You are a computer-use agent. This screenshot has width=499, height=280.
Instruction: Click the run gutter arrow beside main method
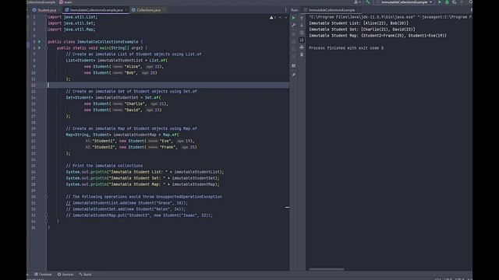pyautogui.click(x=40, y=48)
